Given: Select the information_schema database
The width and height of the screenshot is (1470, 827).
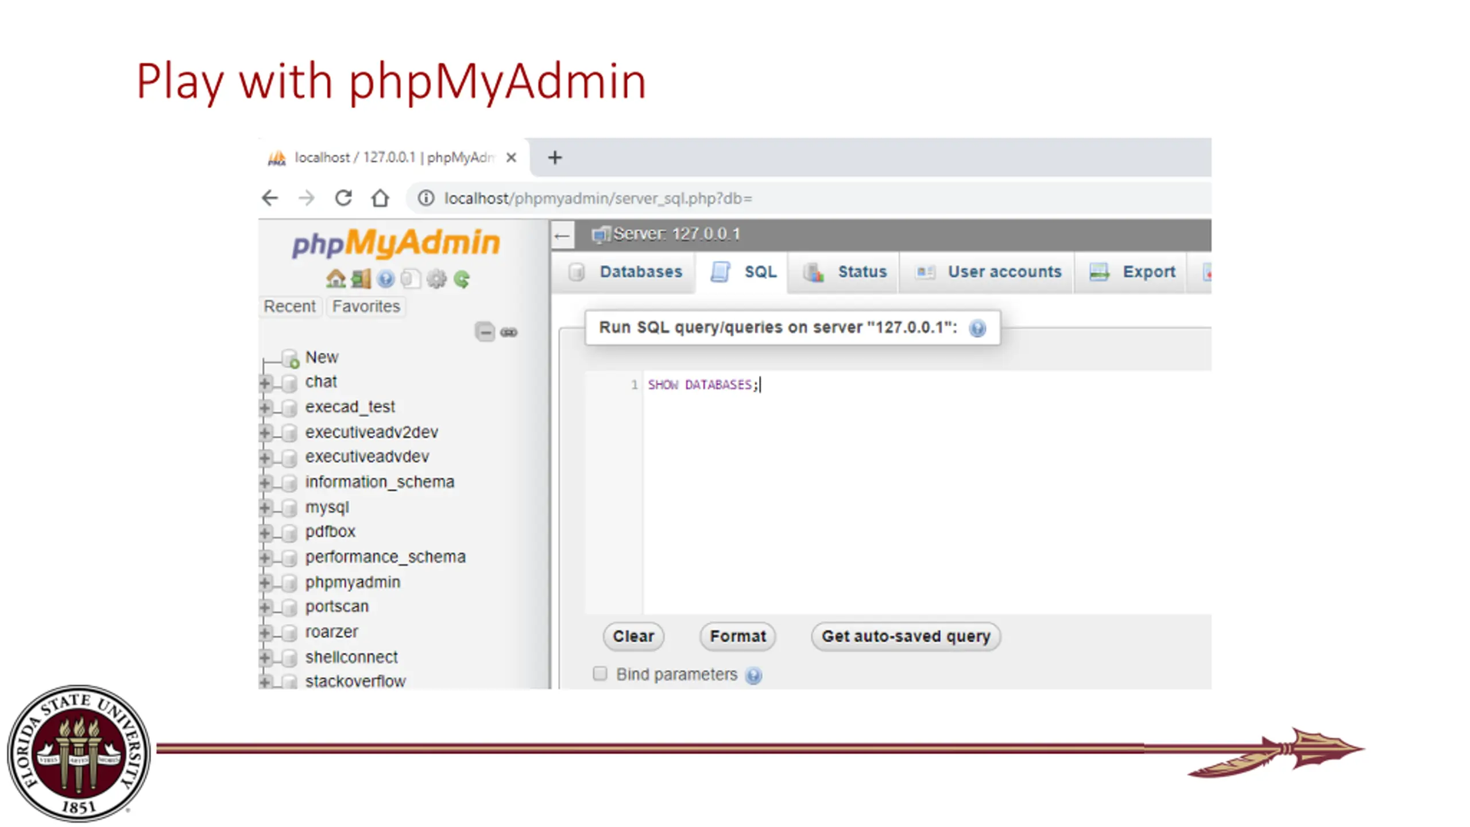Looking at the screenshot, I should click(x=379, y=482).
